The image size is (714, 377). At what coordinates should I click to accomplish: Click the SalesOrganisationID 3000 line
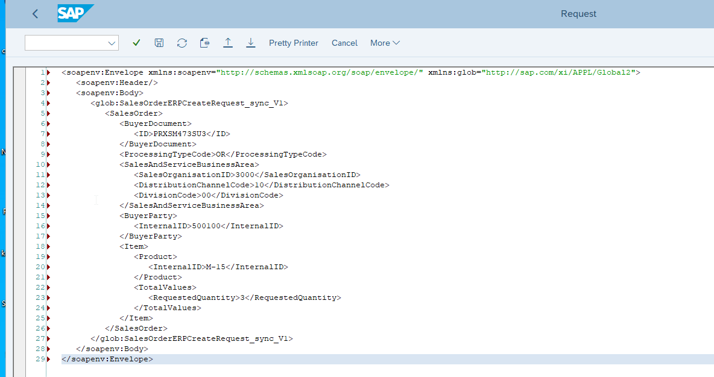247,175
